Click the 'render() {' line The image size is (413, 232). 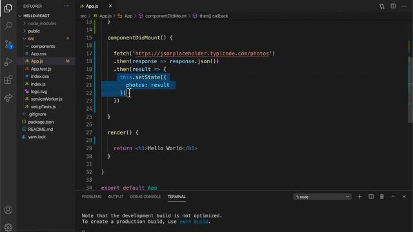point(123,133)
